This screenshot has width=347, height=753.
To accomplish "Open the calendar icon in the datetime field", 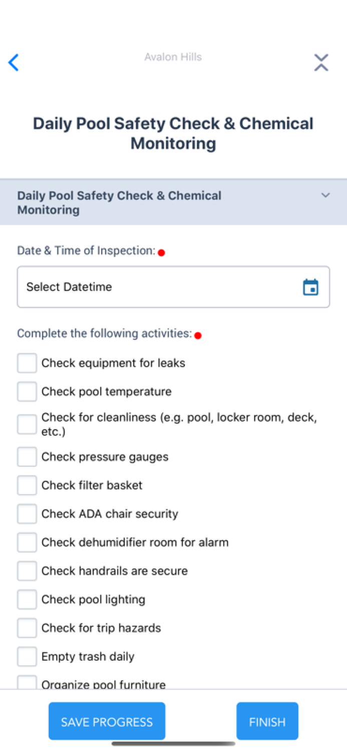I will (x=311, y=287).
